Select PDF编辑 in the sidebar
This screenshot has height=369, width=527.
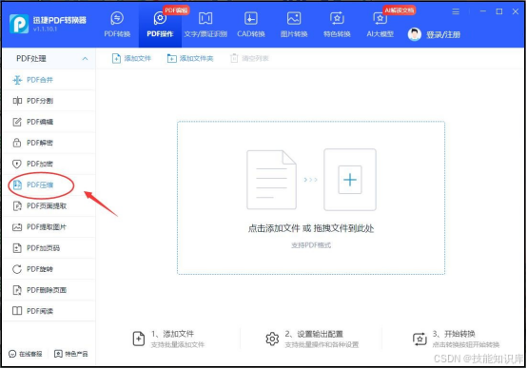click(49, 122)
